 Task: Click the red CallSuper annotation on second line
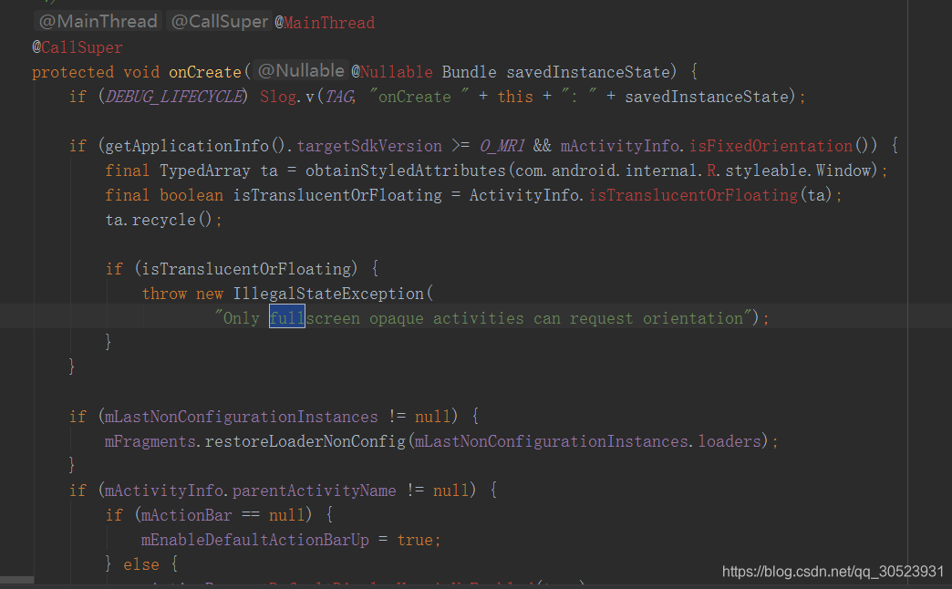(82, 47)
